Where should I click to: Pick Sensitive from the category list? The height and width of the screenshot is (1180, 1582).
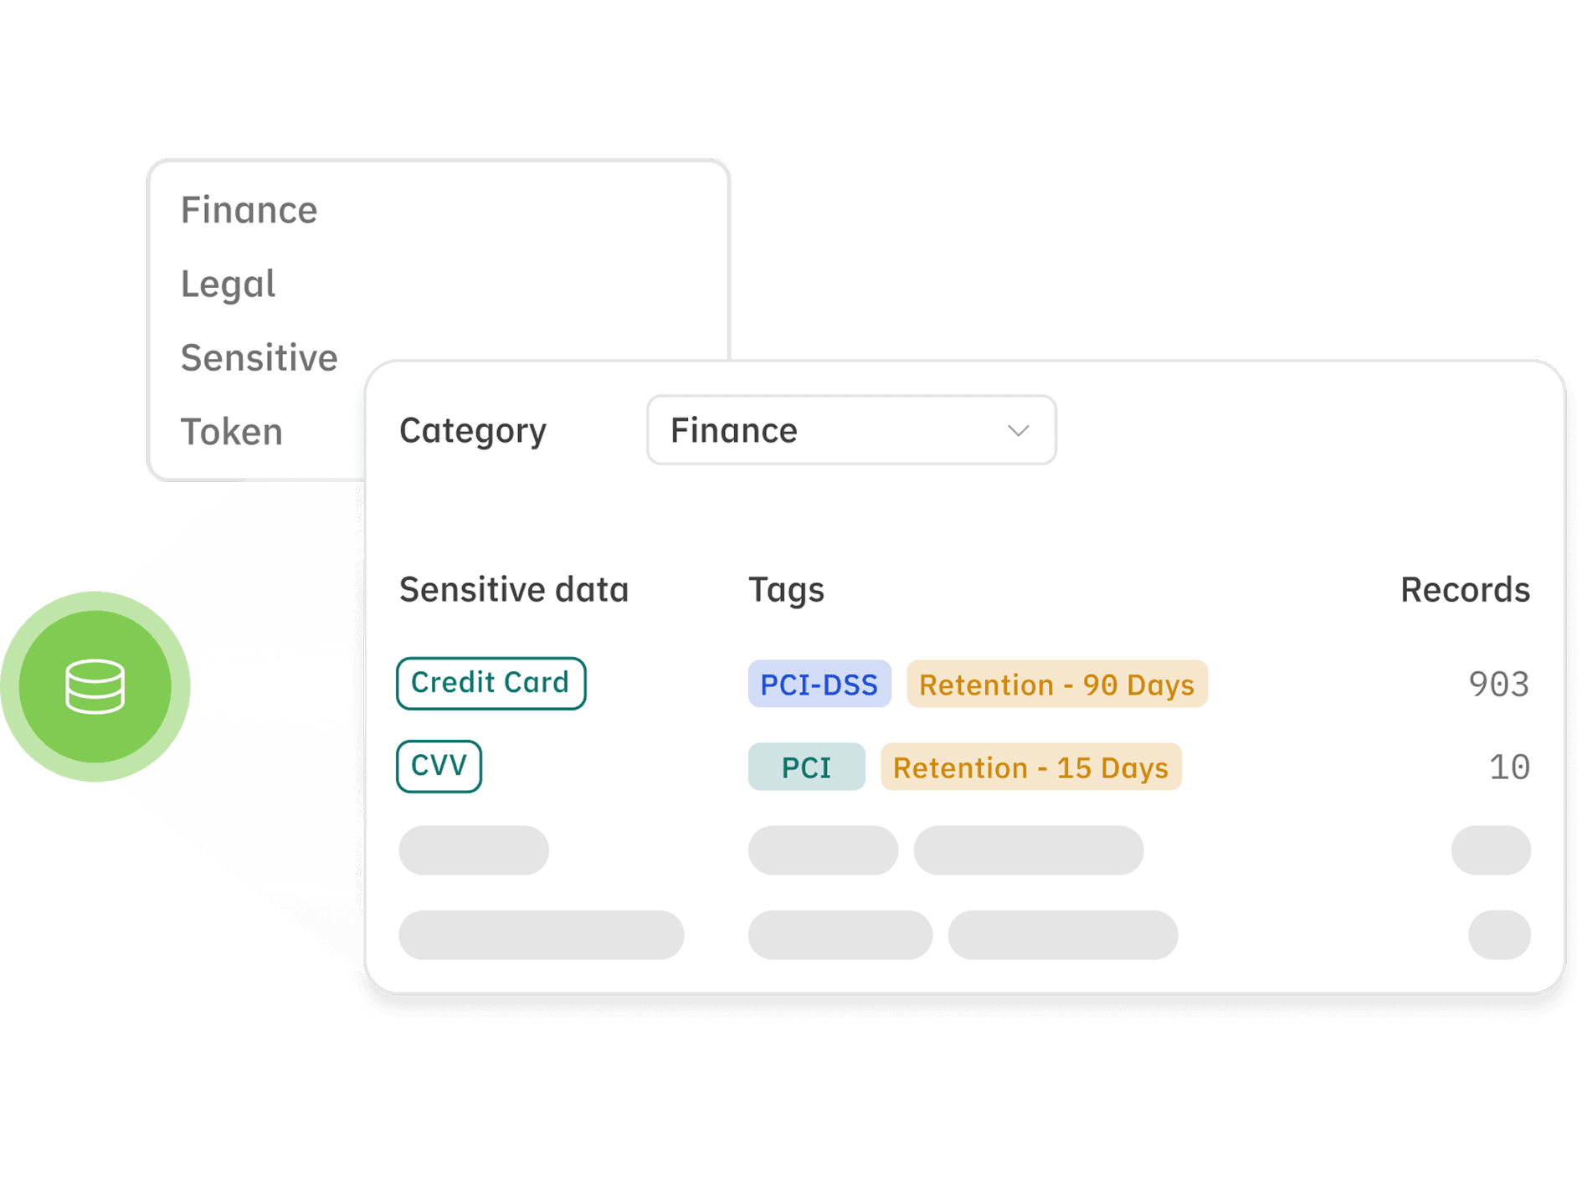(259, 358)
